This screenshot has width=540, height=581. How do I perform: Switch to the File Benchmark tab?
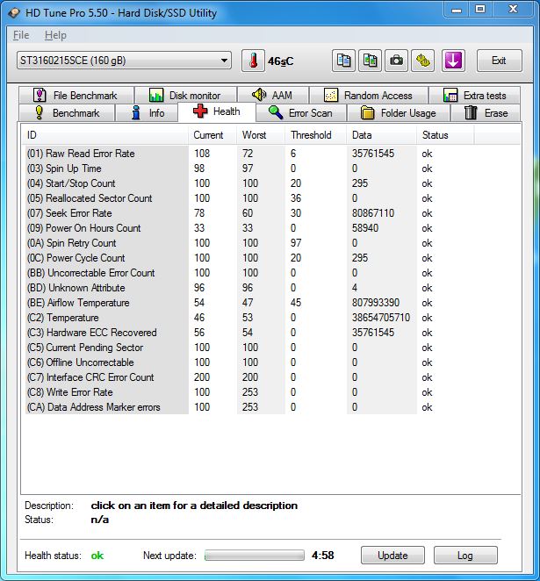tap(76, 96)
